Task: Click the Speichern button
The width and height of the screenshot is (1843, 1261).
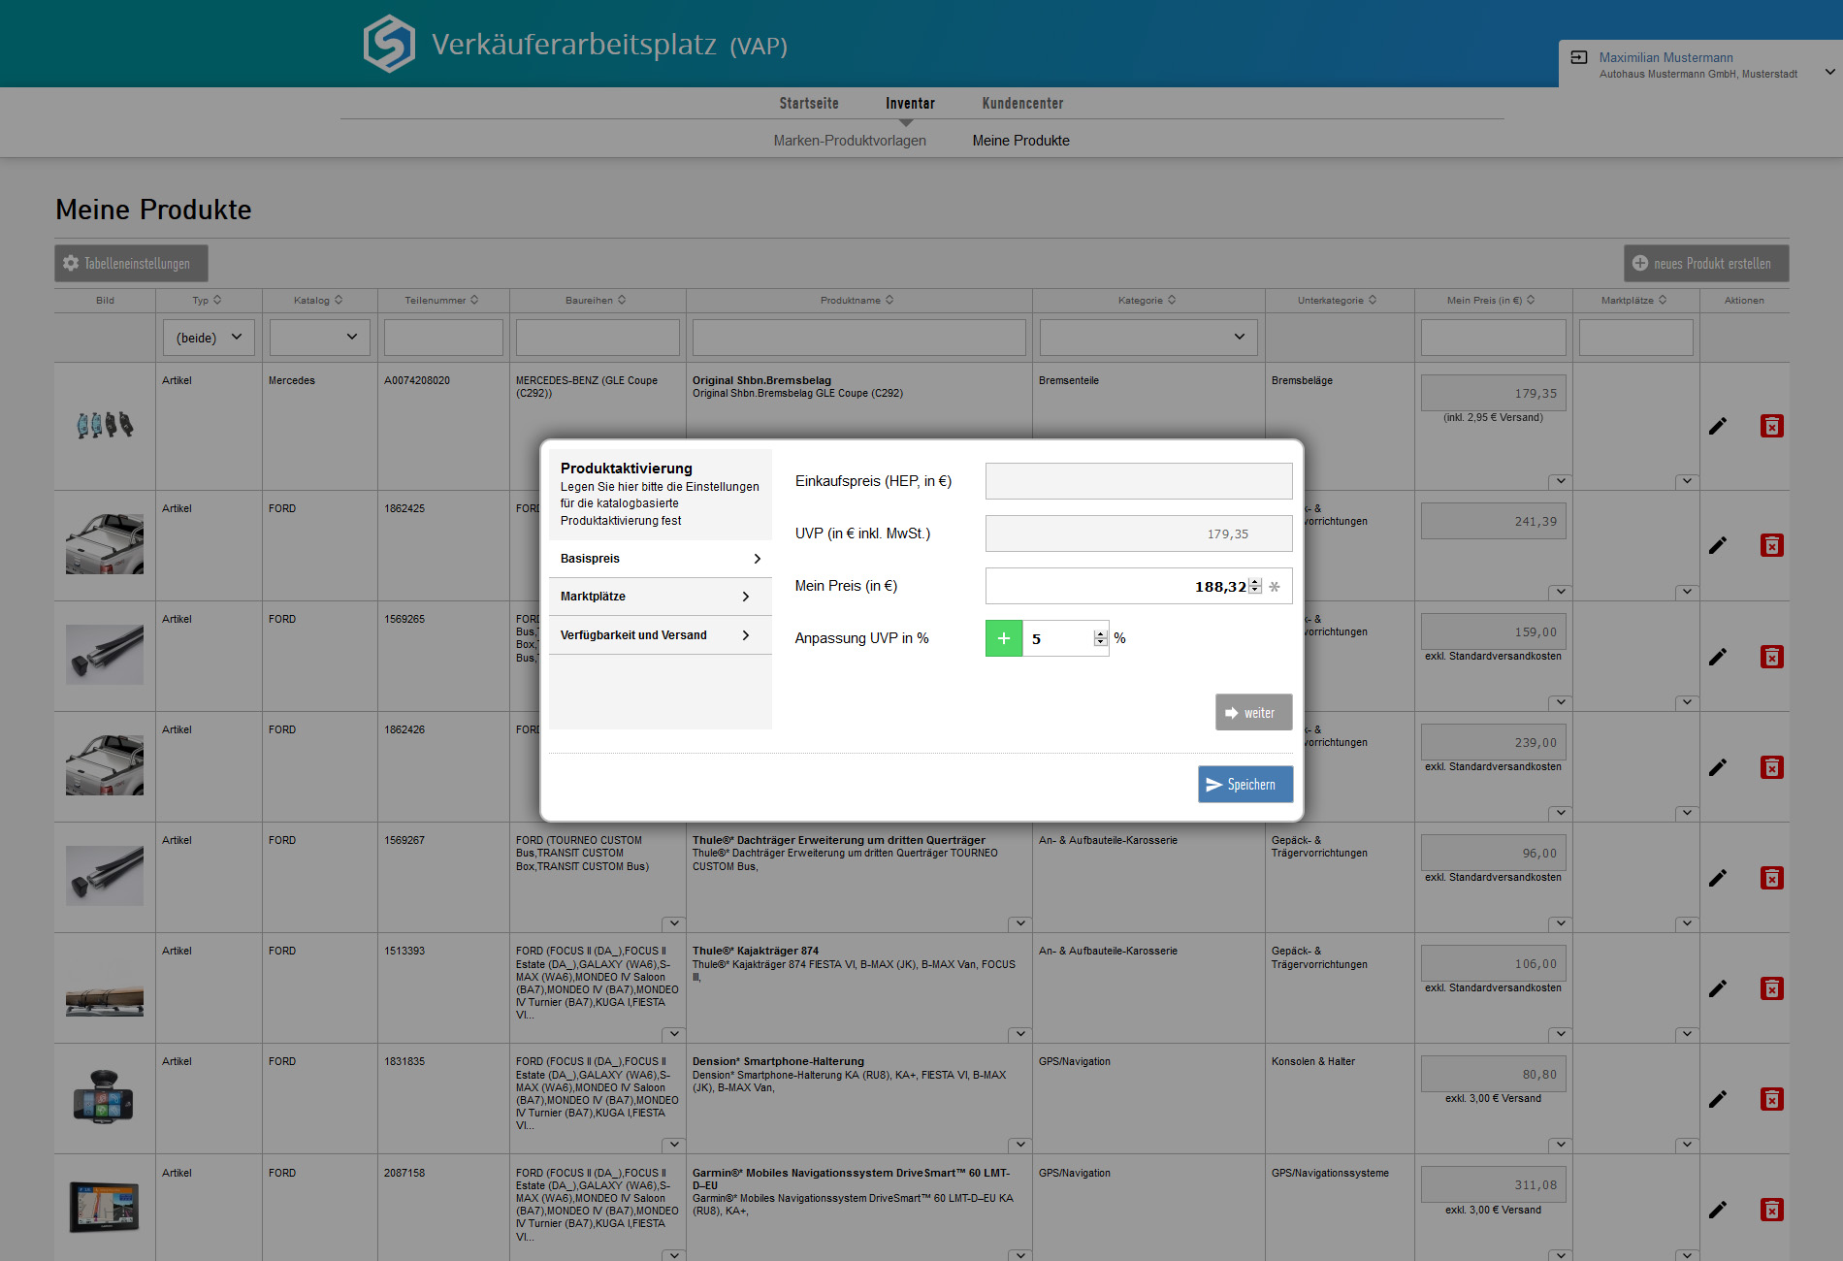Action: click(x=1245, y=785)
